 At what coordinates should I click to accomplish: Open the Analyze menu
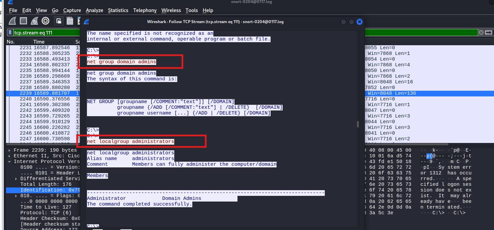[x=94, y=10]
